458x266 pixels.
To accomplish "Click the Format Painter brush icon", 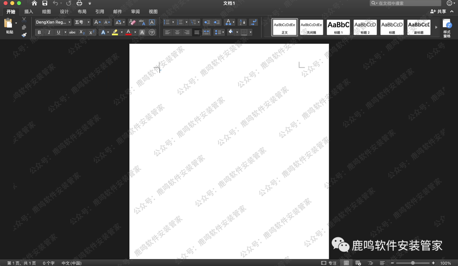I will pyautogui.click(x=24, y=35).
